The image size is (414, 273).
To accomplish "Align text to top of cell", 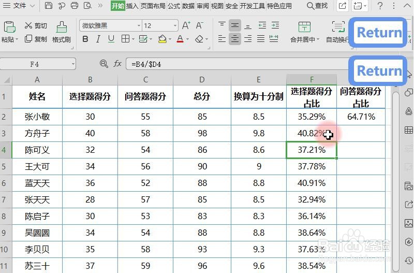I will [222, 25].
